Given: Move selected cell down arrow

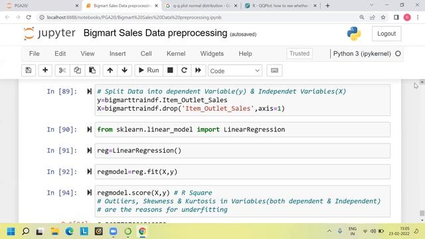Looking at the screenshot, I should (124, 70).
